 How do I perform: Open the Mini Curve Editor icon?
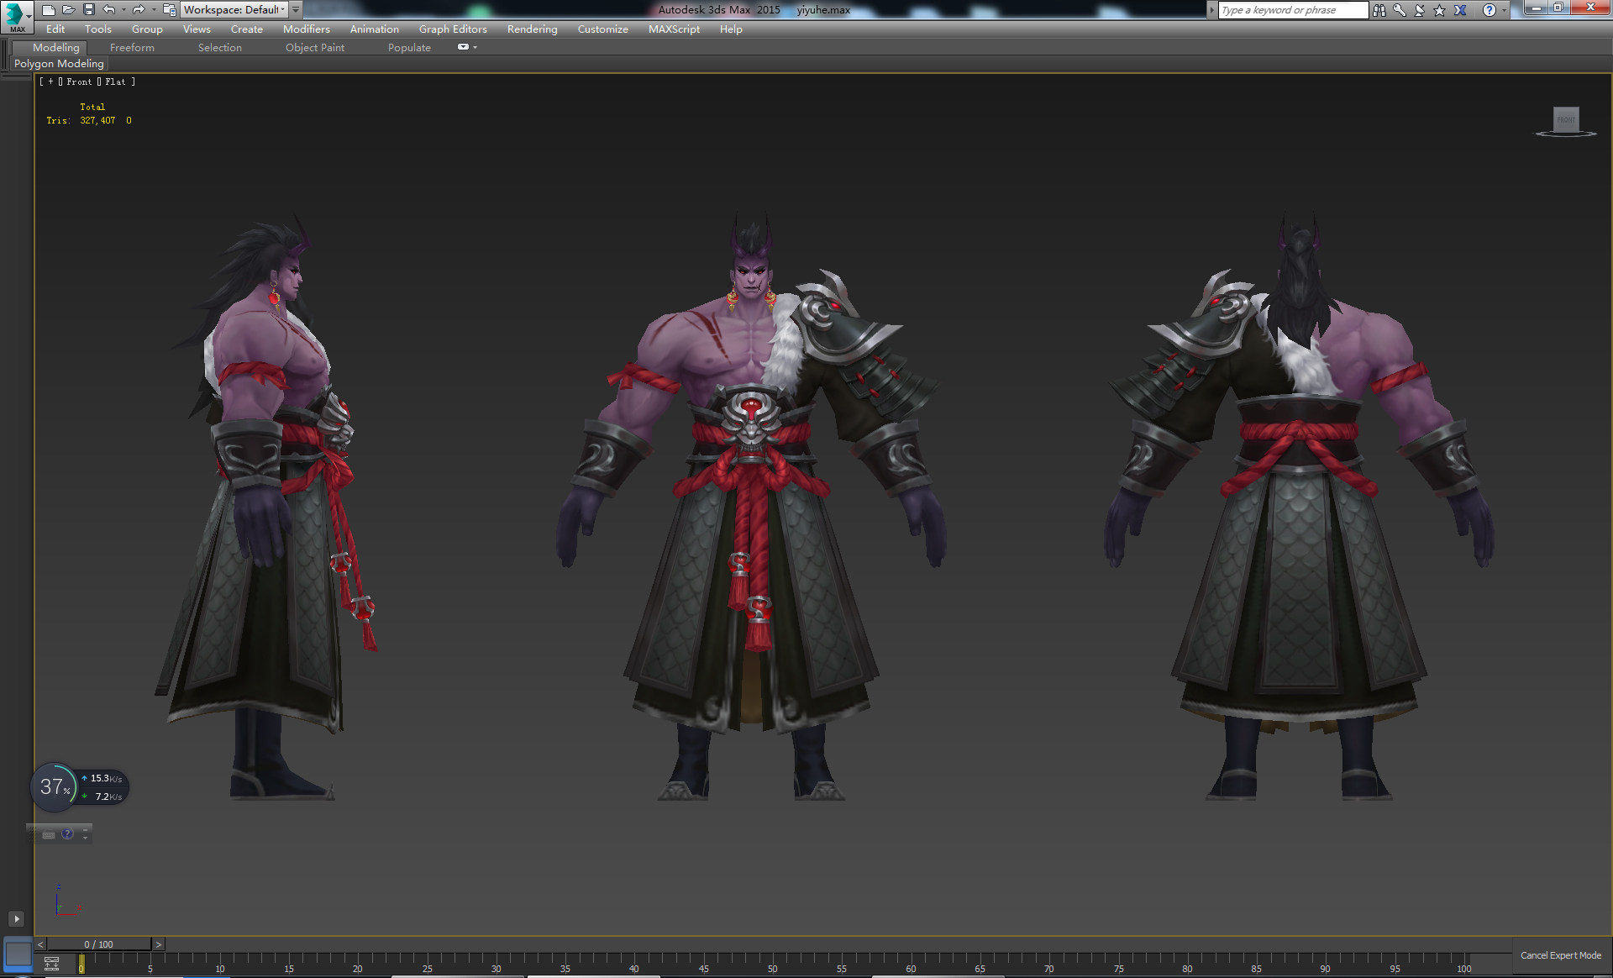tap(51, 963)
